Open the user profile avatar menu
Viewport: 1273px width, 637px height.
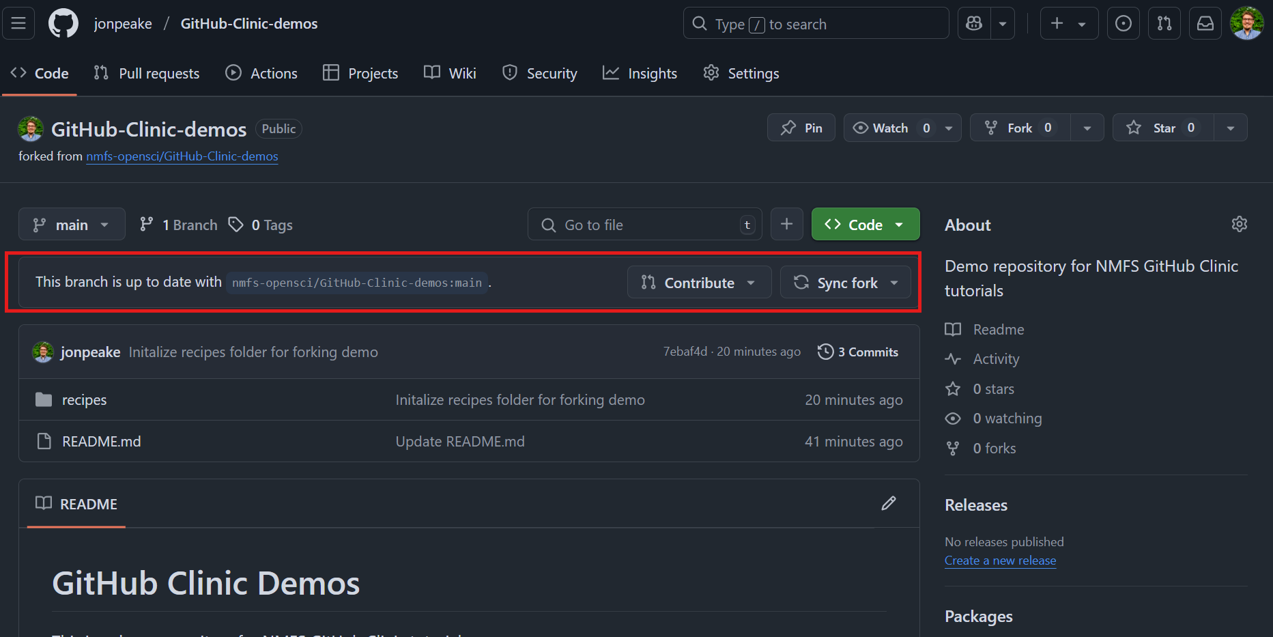pos(1247,24)
